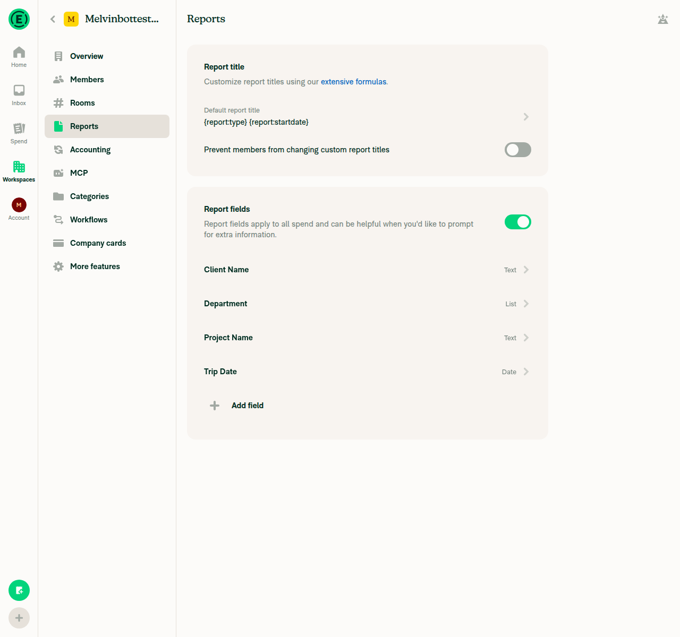Screen dimensions: 680x637
Task: Click the yellow M workspace avatar
Action: pyautogui.click(x=71, y=19)
